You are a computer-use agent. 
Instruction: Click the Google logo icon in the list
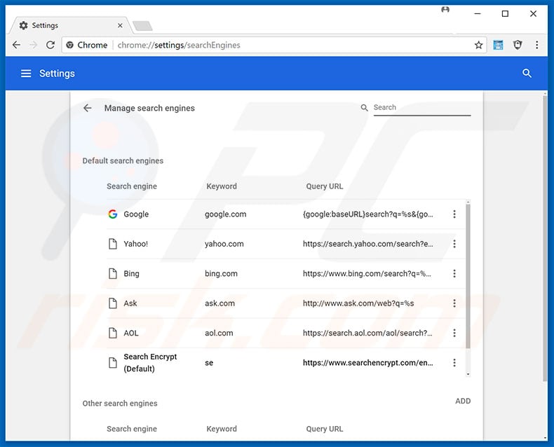tap(113, 214)
